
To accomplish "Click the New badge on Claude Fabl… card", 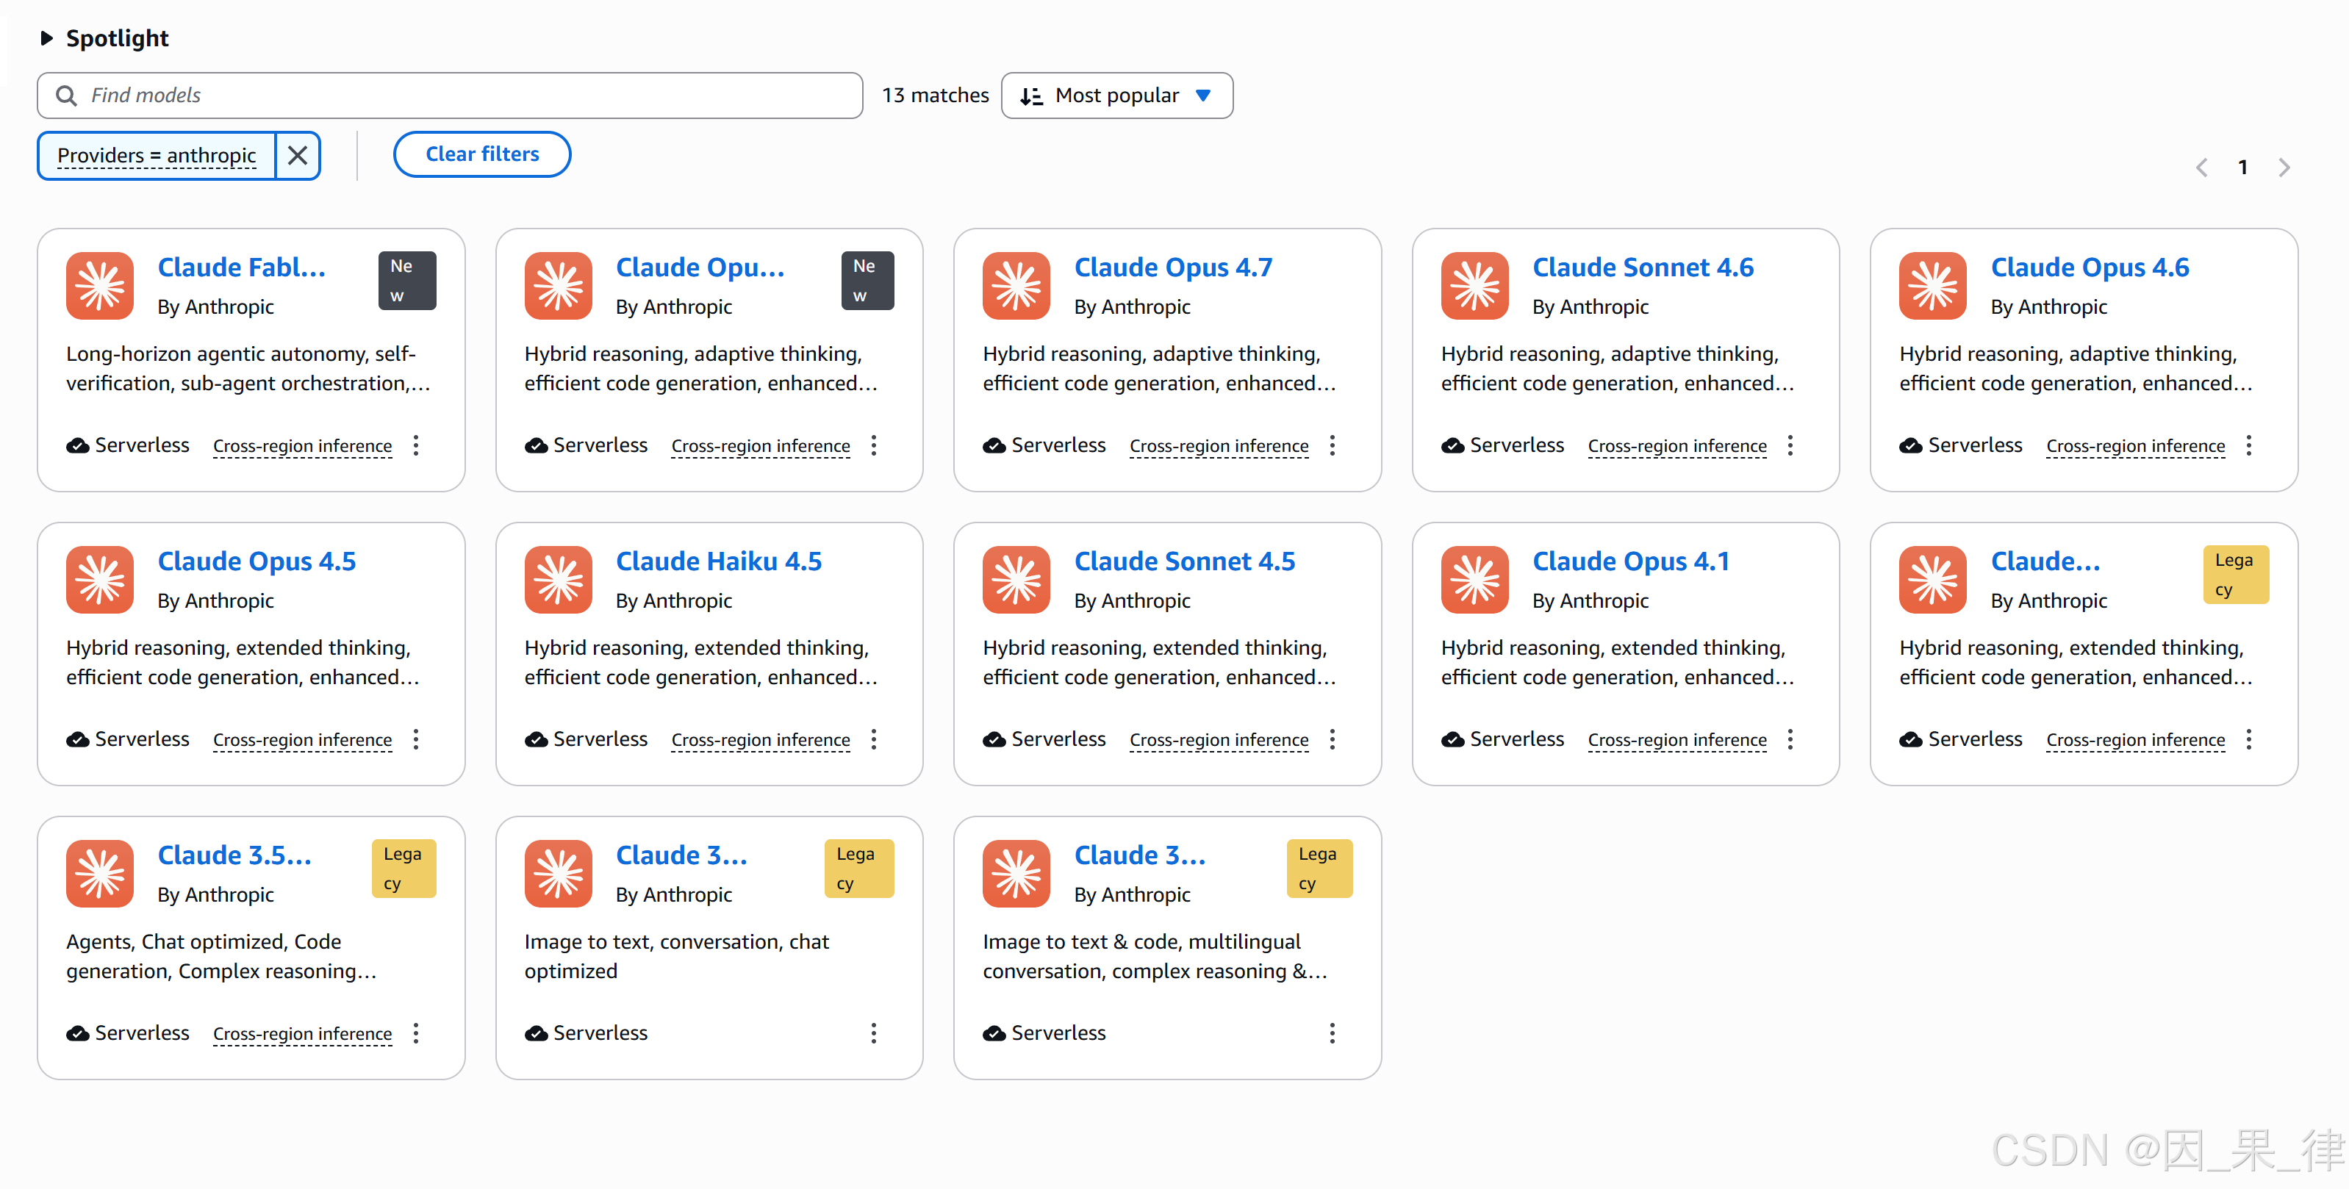I will coord(406,281).
